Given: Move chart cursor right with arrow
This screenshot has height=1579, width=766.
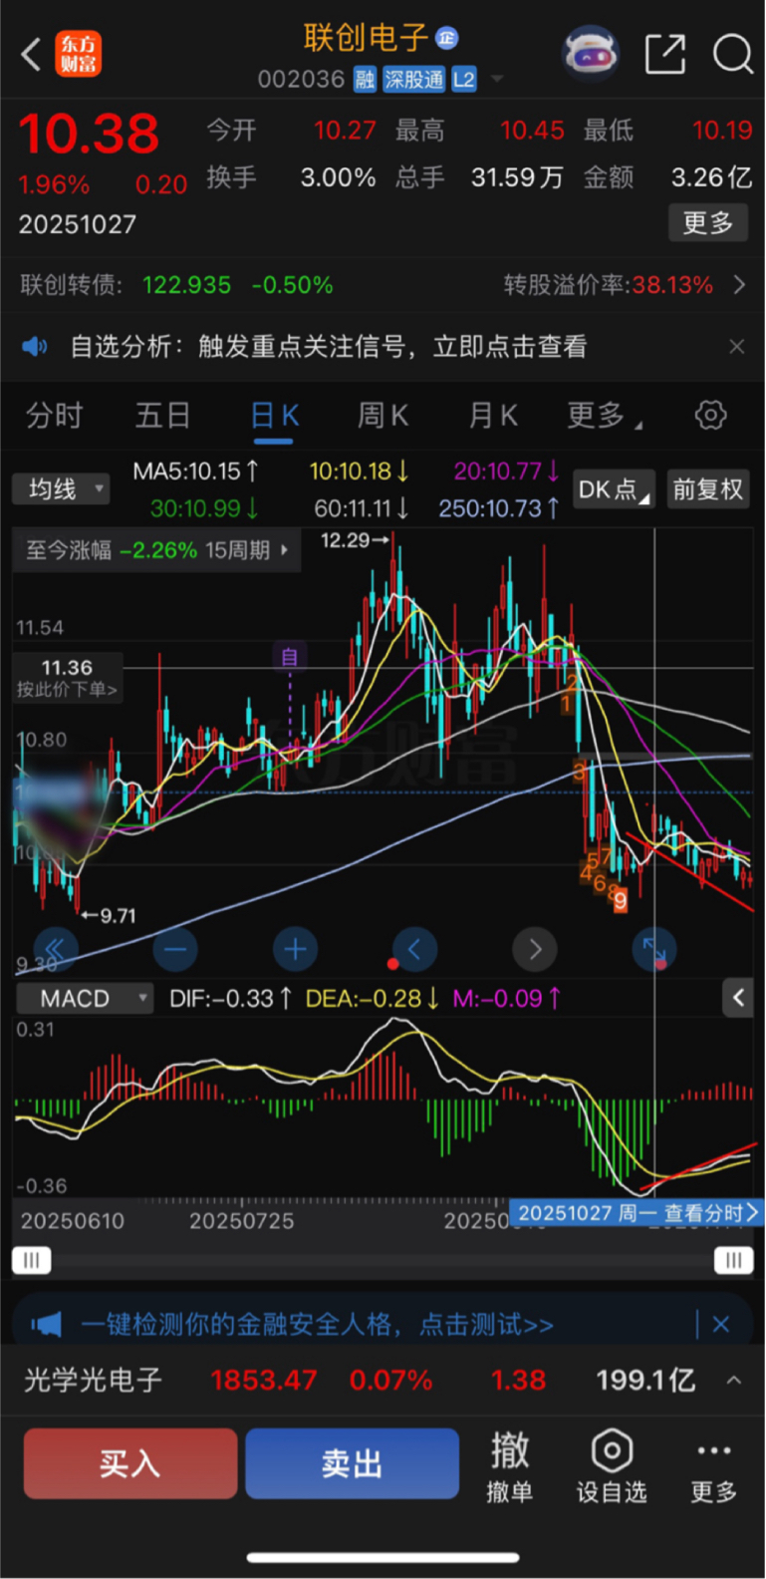Looking at the screenshot, I should pyautogui.click(x=535, y=949).
